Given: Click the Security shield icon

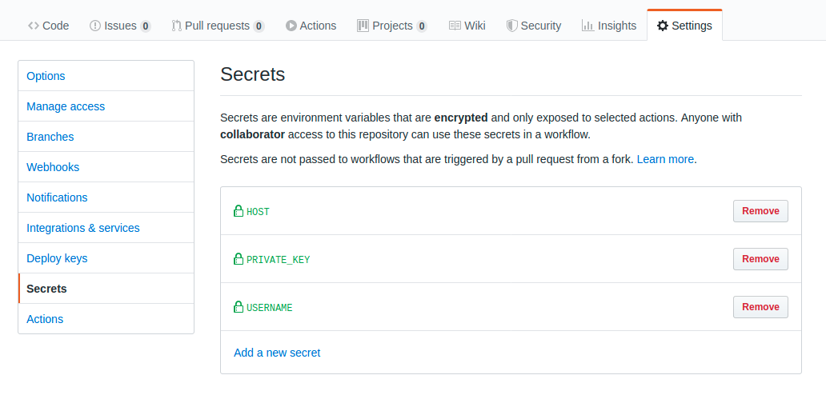Looking at the screenshot, I should click(512, 26).
